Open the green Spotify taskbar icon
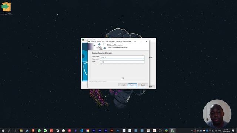237x133 pixels. pos(45,130)
